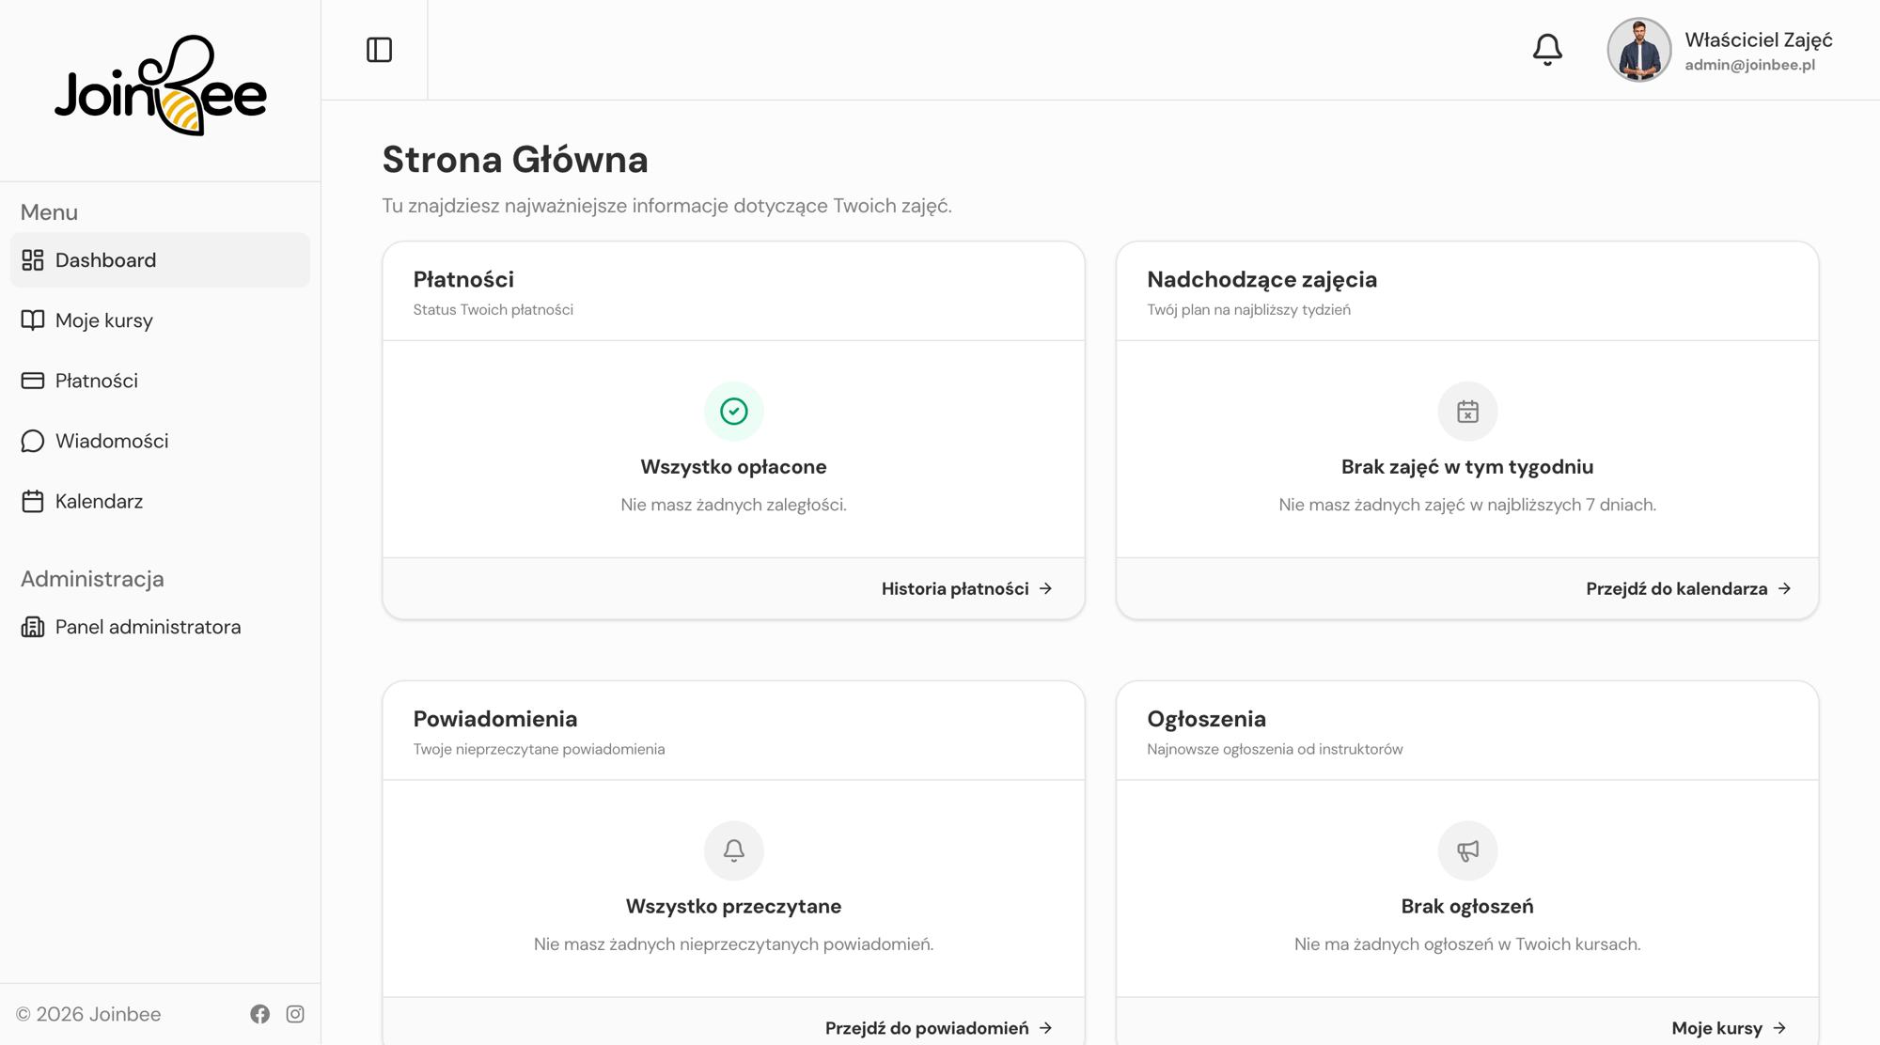
Task: Click the Ogłoszenia card title
Action: 1206,719
